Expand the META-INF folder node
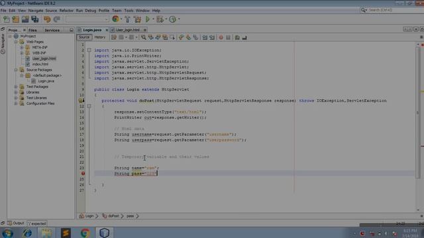The height and width of the screenshot is (238, 424). point(22,47)
